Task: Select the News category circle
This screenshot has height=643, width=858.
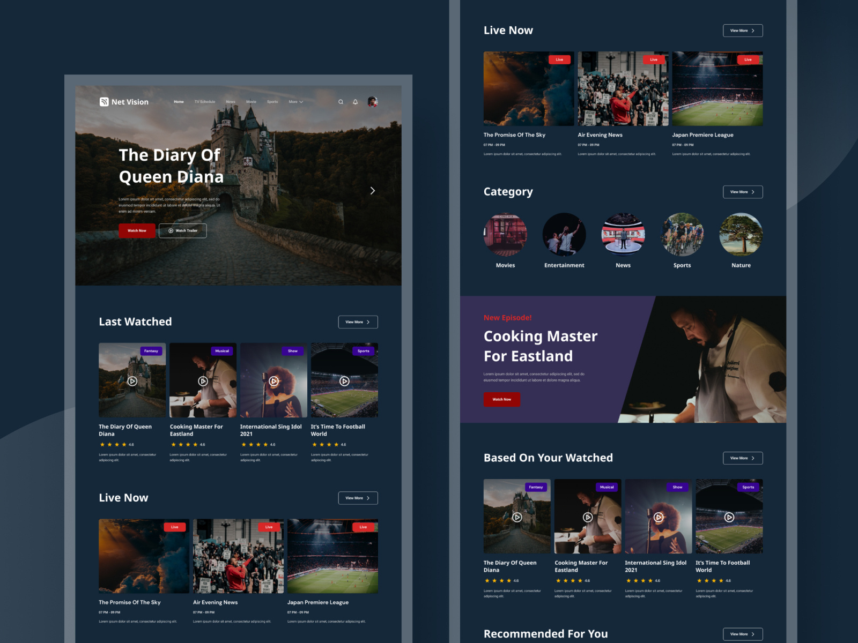Action: click(x=623, y=234)
